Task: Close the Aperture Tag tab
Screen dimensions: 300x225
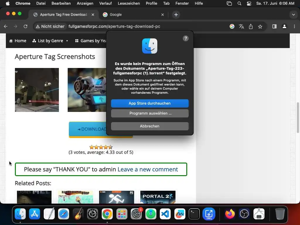Action: (x=93, y=15)
